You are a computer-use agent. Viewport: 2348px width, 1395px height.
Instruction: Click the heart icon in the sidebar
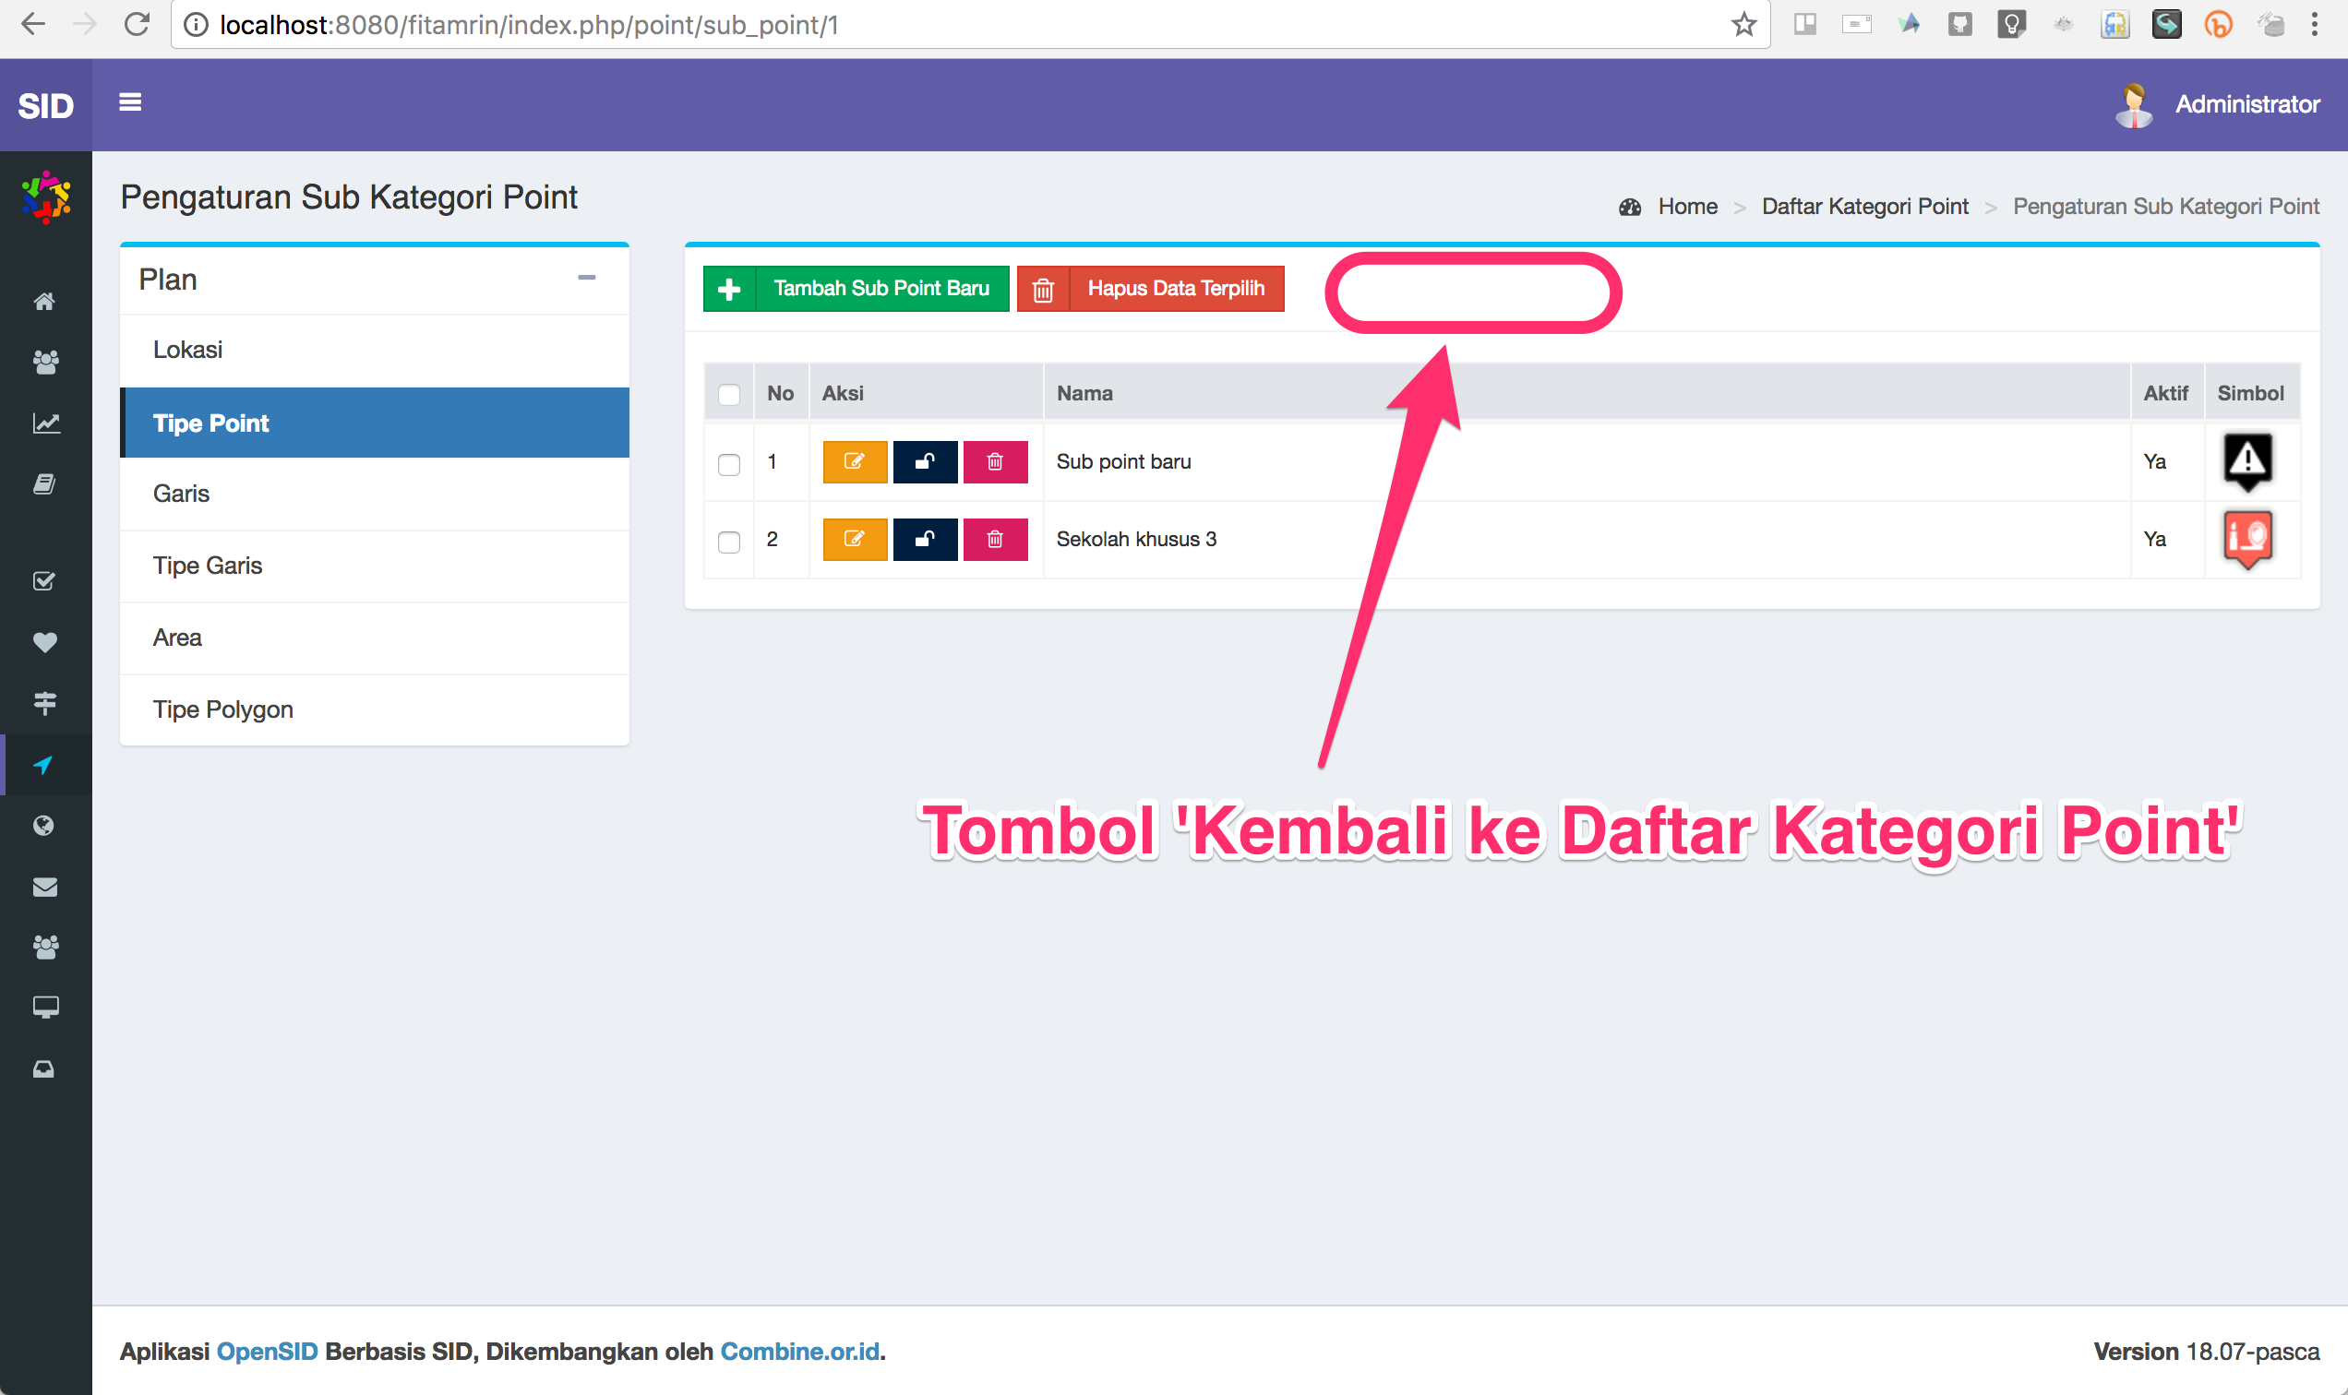[x=44, y=642]
